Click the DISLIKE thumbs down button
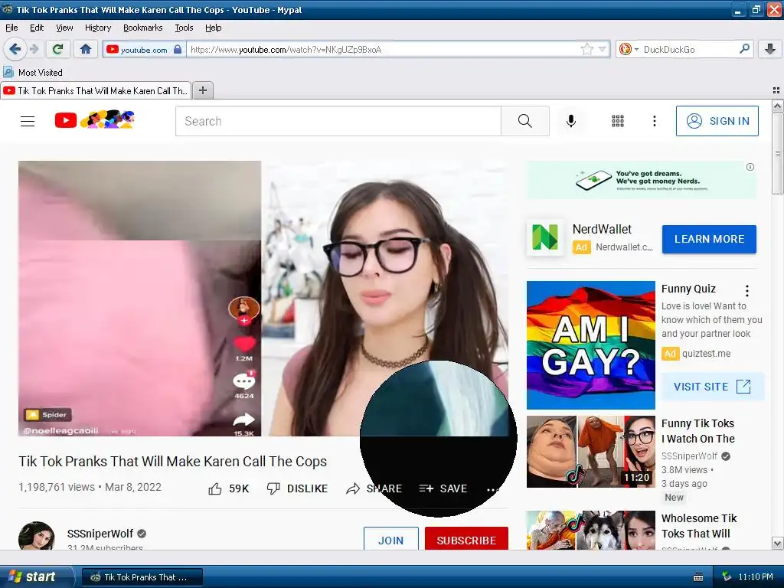This screenshot has width=784, height=588. 298,488
